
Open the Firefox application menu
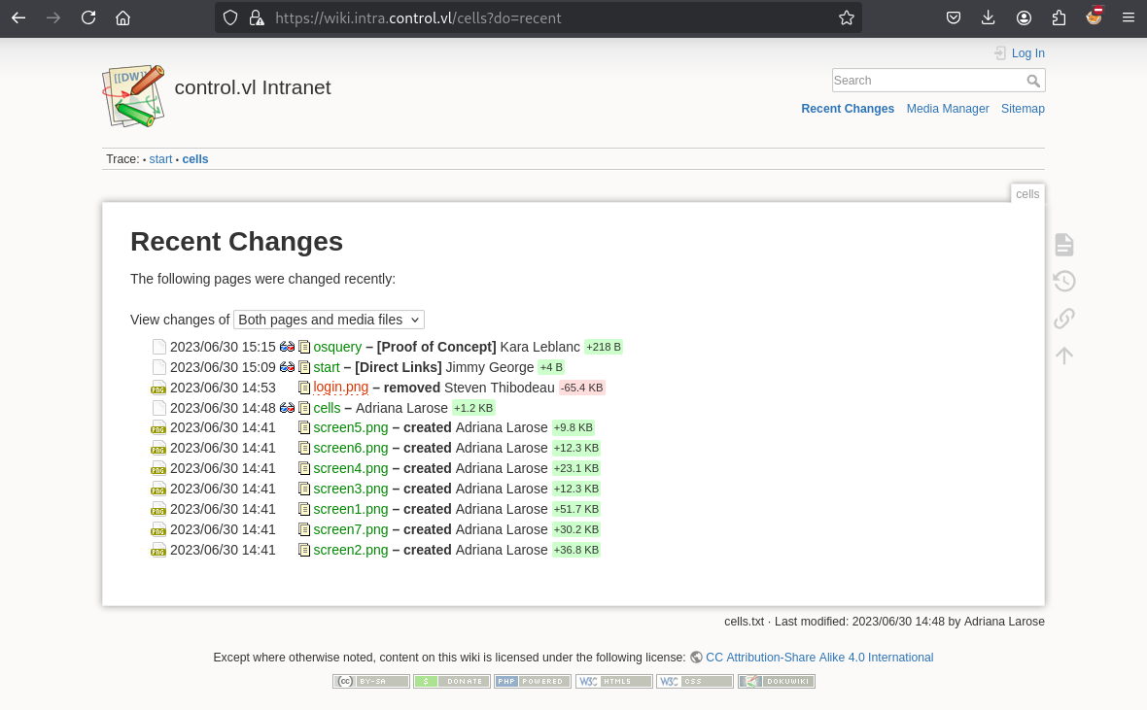pyautogui.click(x=1128, y=17)
